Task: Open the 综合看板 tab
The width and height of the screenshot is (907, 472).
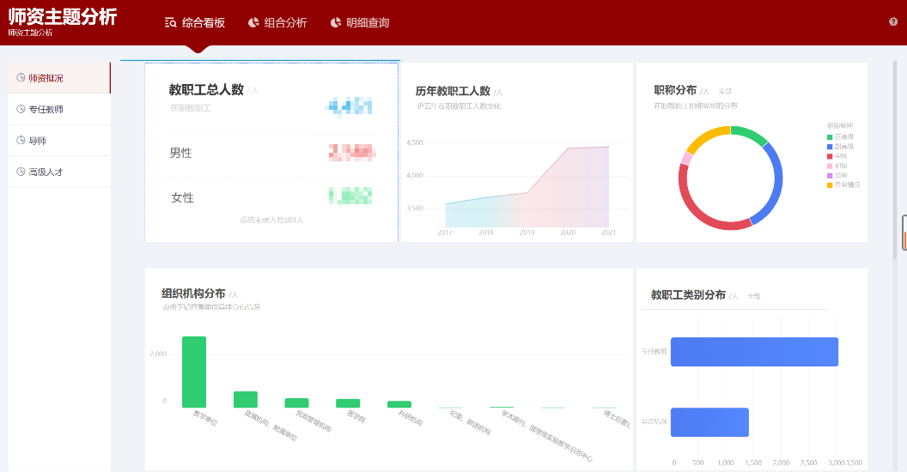Action: [194, 22]
